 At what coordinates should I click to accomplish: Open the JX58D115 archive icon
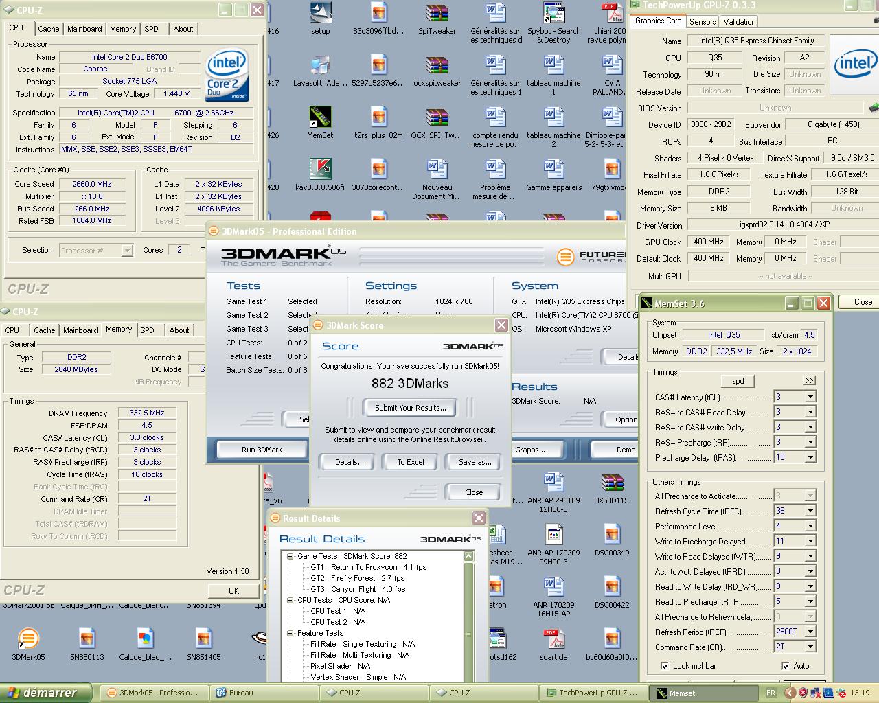pyautogui.click(x=612, y=488)
